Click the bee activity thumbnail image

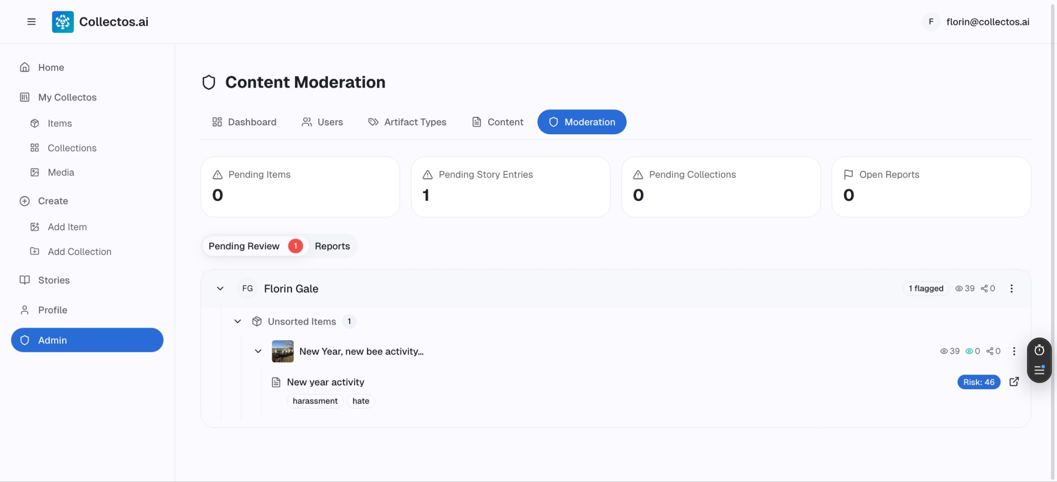click(x=283, y=351)
